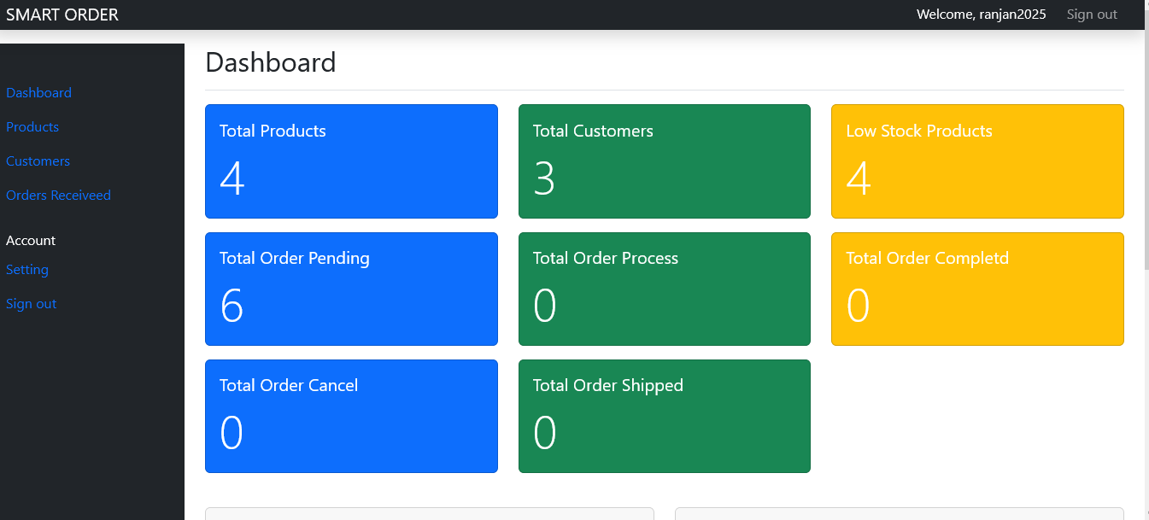The image size is (1149, 520).
Task: Click the SMART ORDER brand title
Action: pos(62,14)
